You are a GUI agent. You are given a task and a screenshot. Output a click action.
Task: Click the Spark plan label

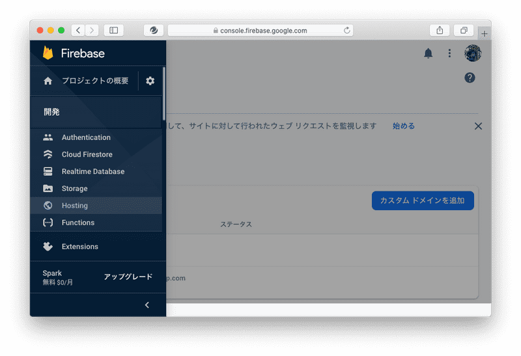52,273
